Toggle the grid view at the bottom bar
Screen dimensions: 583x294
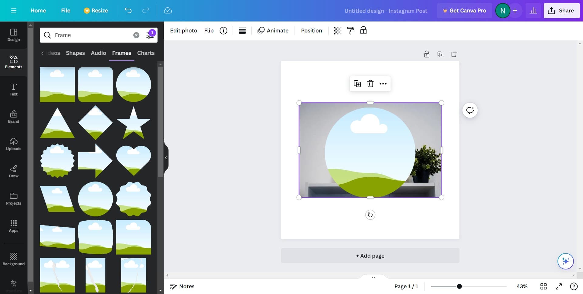[x=544, y=286]
